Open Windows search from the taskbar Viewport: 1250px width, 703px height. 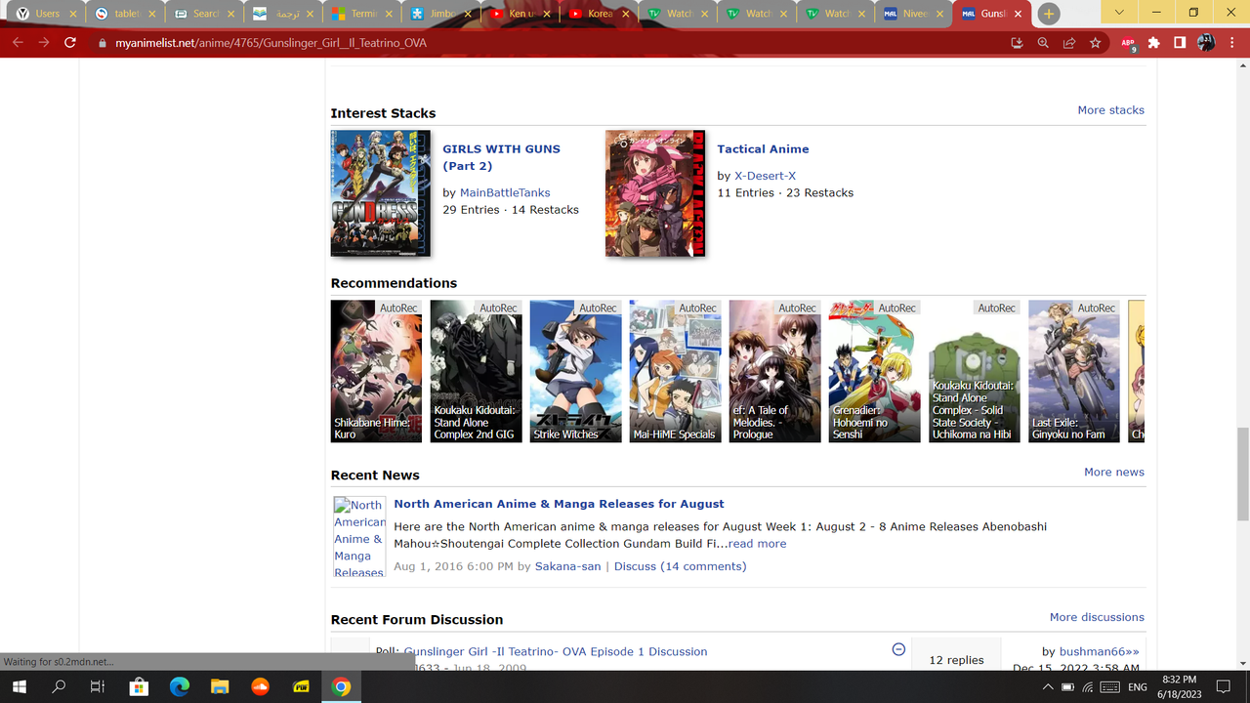pos(59,687)
